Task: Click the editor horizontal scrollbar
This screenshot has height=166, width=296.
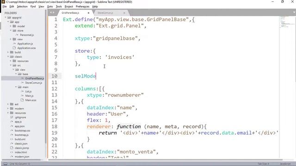Action: pos(165,160)
